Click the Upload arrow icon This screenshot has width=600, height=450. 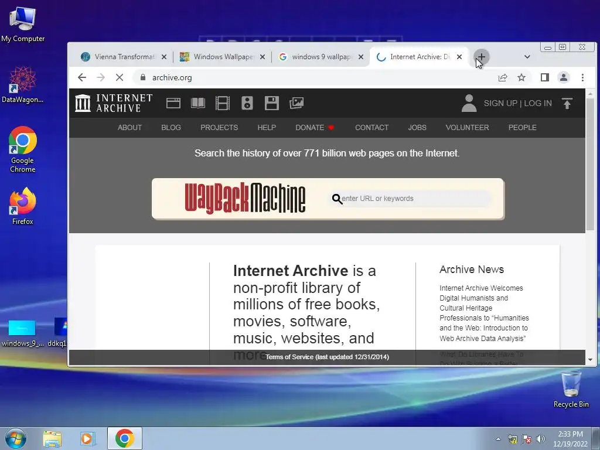tap(567, 103)
